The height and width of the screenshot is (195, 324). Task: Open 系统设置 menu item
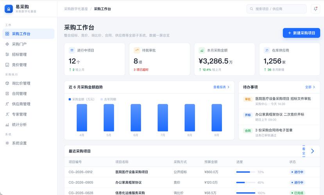pyautogui.click(x=28, y=143)
